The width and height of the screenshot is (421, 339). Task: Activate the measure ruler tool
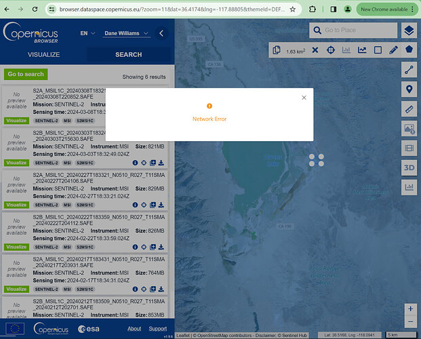click(x=409, y=108)
